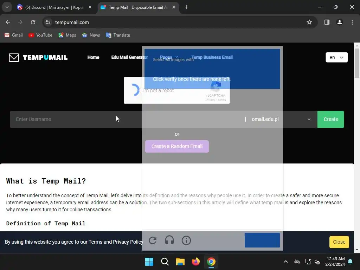Click the Chrome taskbar icon
The height and width of the screenshot is (270, 360).
coord(211,262)
